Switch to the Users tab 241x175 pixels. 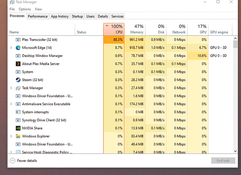coord(90,16)
